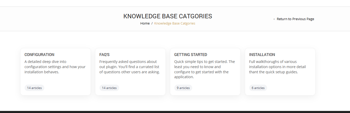Open the Configuration category heading
Image resolution: width=350 pixels, height=113 pixels.
39,55
